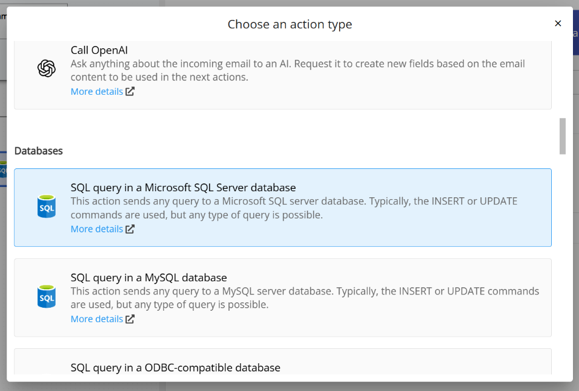Click external-link icon beside MySQL More details

point(130,319)
